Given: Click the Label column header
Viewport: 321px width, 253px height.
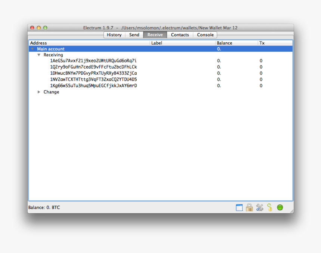Looking at the screenshot, I should (x=183, y=43).
